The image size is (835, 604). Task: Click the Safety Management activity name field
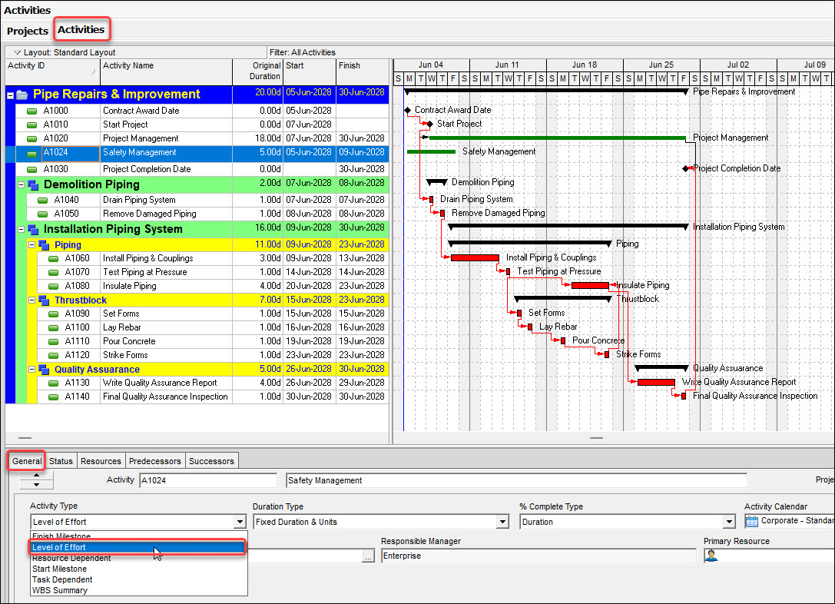coord(516,480)
